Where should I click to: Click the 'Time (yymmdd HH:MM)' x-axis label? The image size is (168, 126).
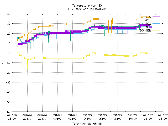point(87,124)
